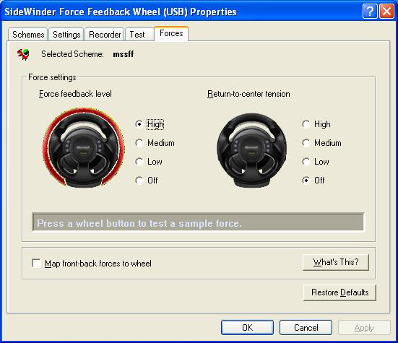This screenshot has height=343, width=398.
Task: Close the SideWinder Properties dialog
Action: point(386,12)
